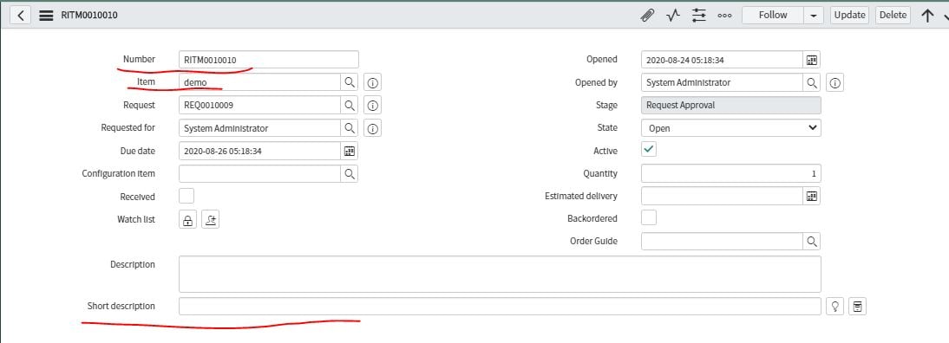
Task: Open lookup search for Order Guide
Action: pyautogui.click(x=812, y=241)
